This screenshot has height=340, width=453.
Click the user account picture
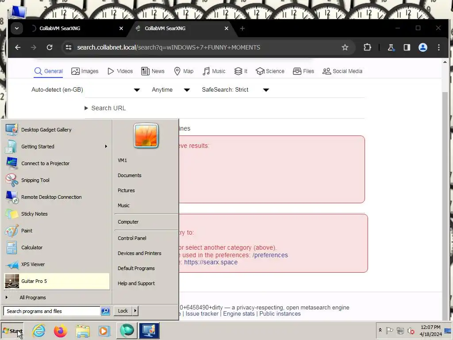[146, 135]
